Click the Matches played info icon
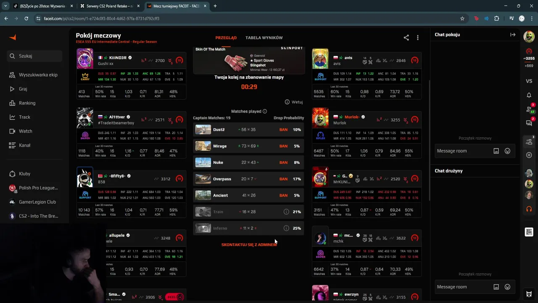 click(265, 112)
